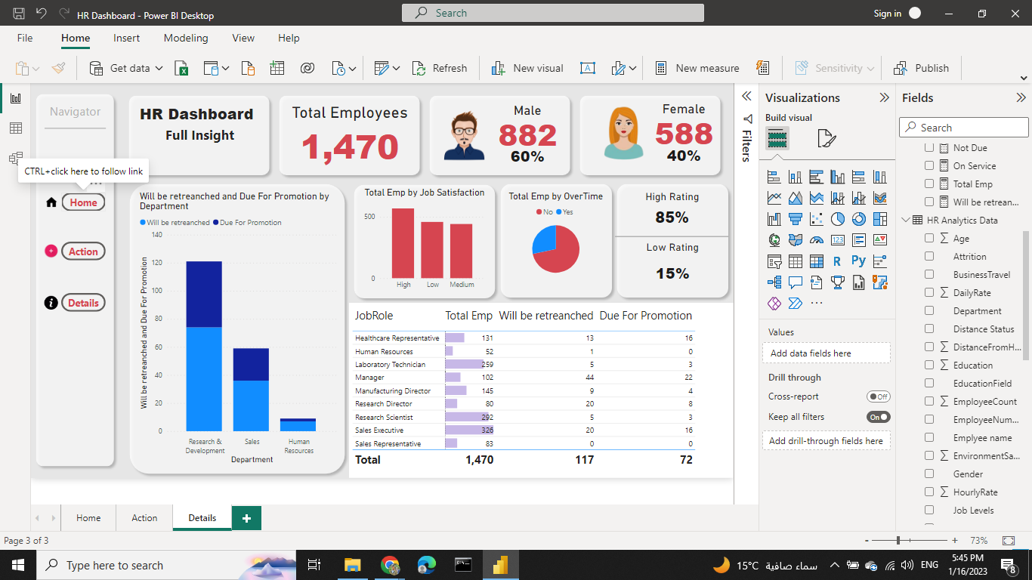Open the Model view icon
Image resolution: width=1032 pixels, height=580 pixels.
pyautogui.click(x=15, y=159)
